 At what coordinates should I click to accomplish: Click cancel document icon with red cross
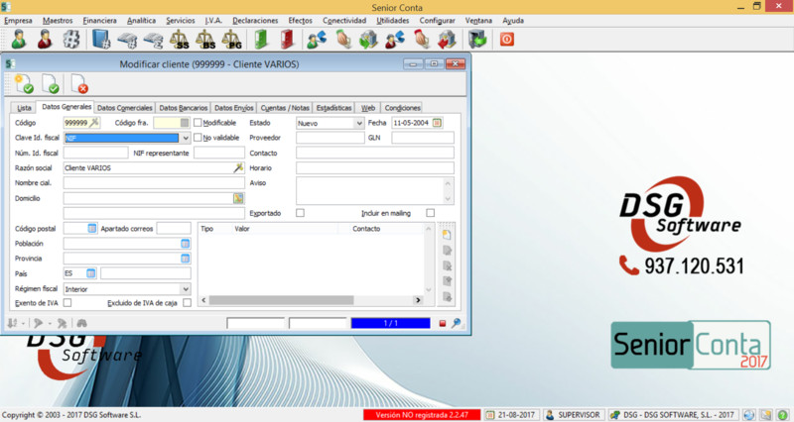click(79, 84)
